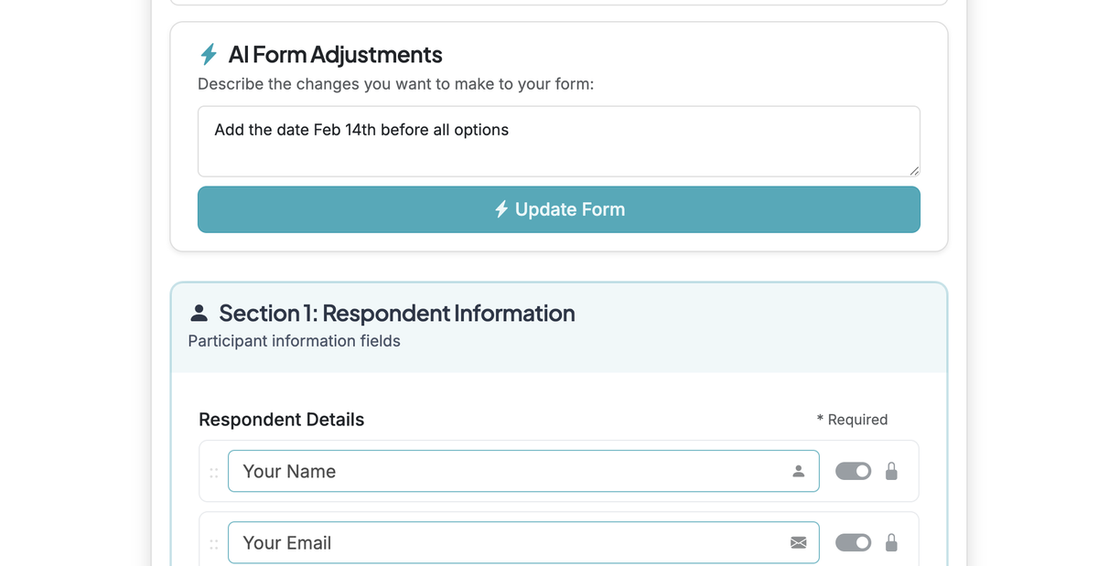The image size is (1098, 566).
Task: Toggle the switch for Your Email field
Action: coord(853,542)
